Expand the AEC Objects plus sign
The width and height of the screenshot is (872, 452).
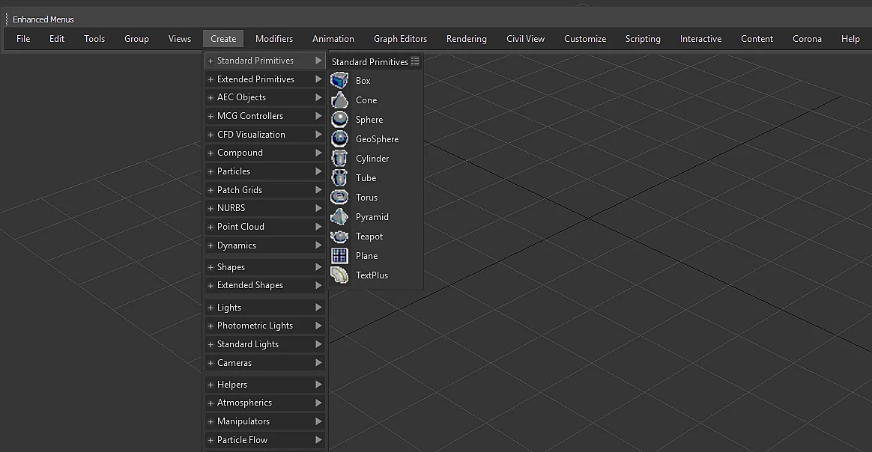pos(211,98)
